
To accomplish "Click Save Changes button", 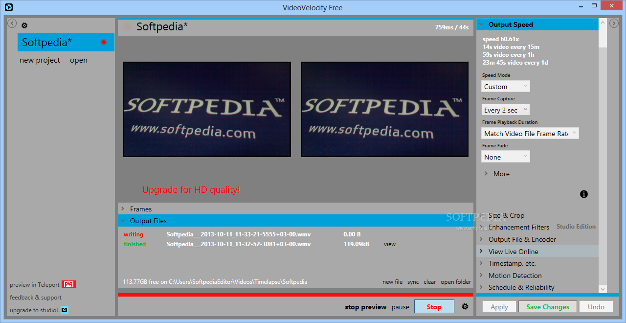I will 548,307.
